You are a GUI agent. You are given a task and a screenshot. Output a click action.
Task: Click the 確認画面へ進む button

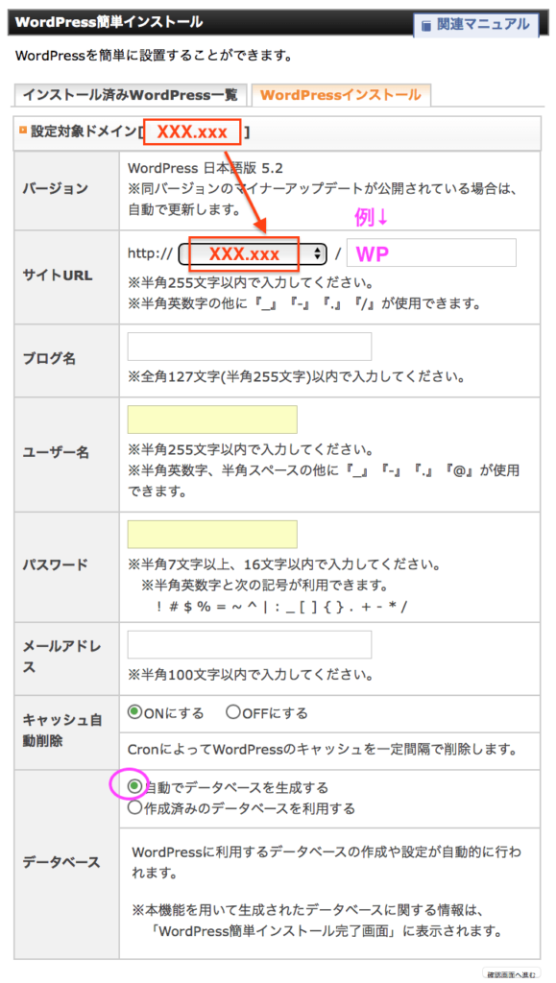[x=512, y=974]
